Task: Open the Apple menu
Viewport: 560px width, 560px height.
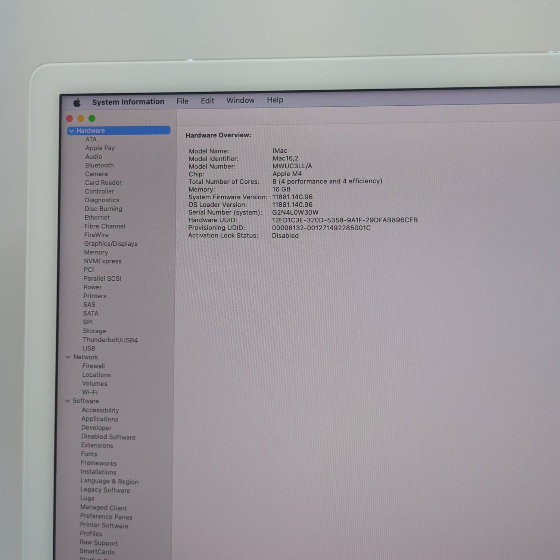Action: (77, 103)
